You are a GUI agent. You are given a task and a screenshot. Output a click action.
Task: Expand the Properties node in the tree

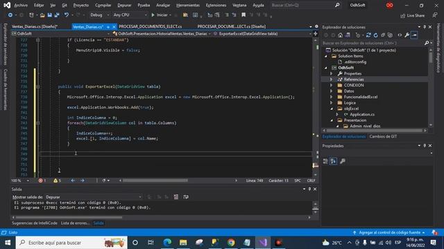click(x=332, y=74)
